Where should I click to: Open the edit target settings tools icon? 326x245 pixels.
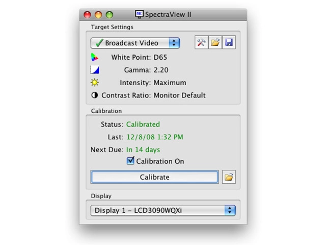201,43
